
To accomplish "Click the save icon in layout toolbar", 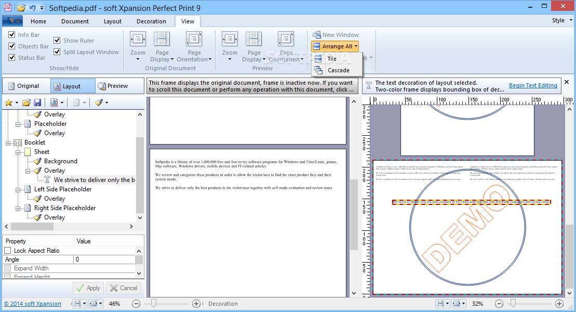I will [x=37, y=102].
